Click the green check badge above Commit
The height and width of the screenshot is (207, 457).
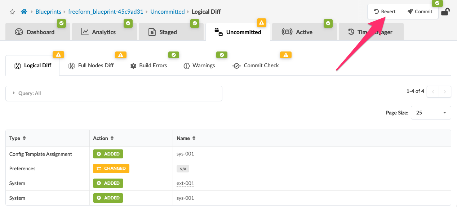point(437,3)
